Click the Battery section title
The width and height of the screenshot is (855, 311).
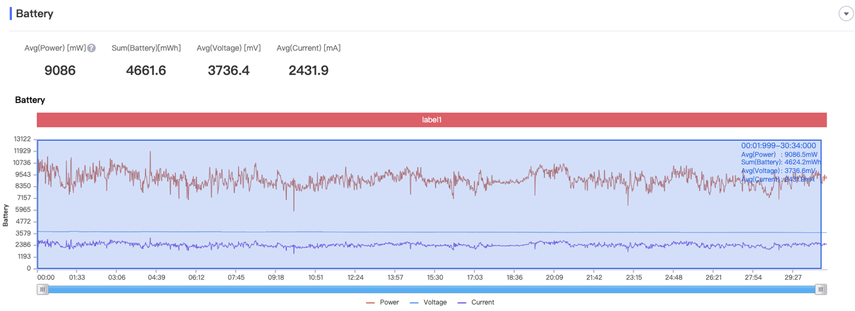coord(34,14)
